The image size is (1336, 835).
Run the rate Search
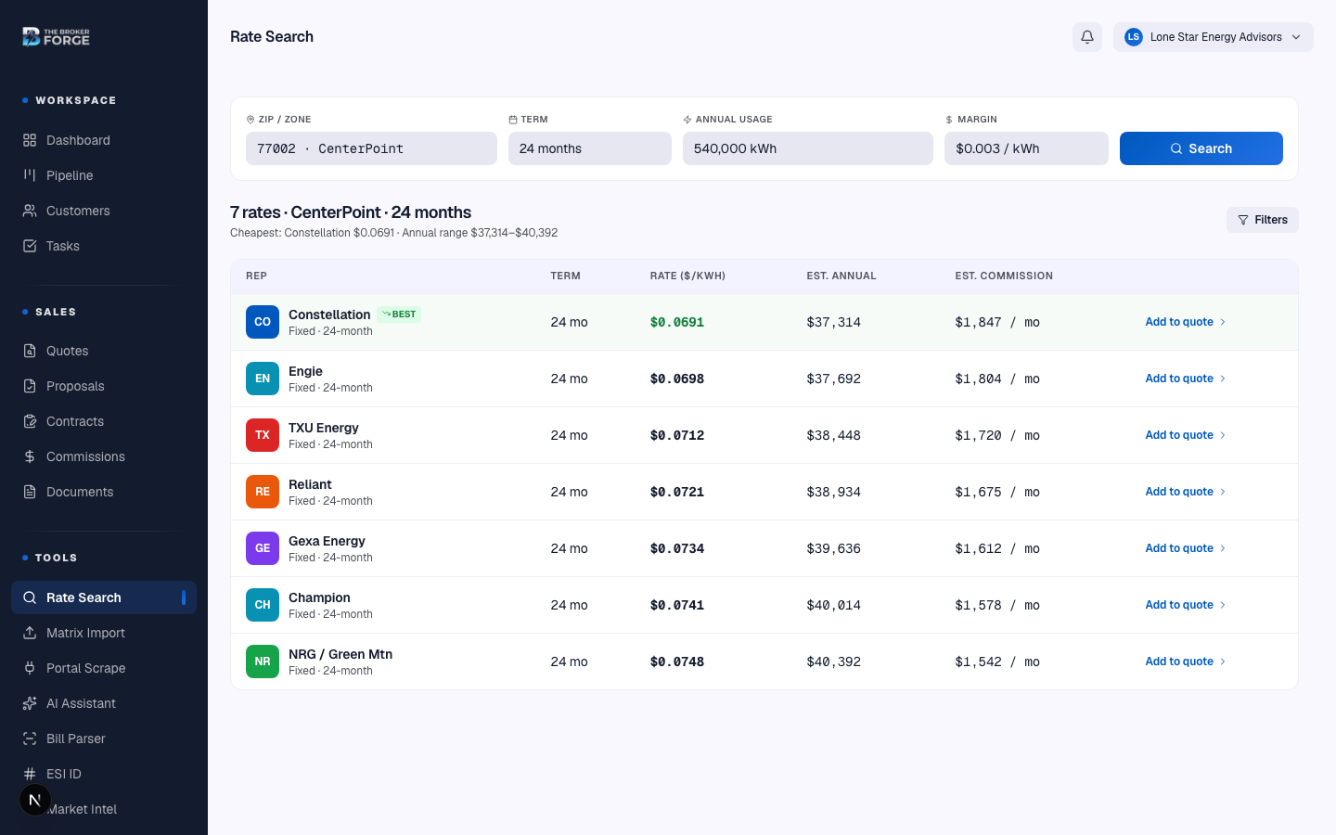(1201, 148)
